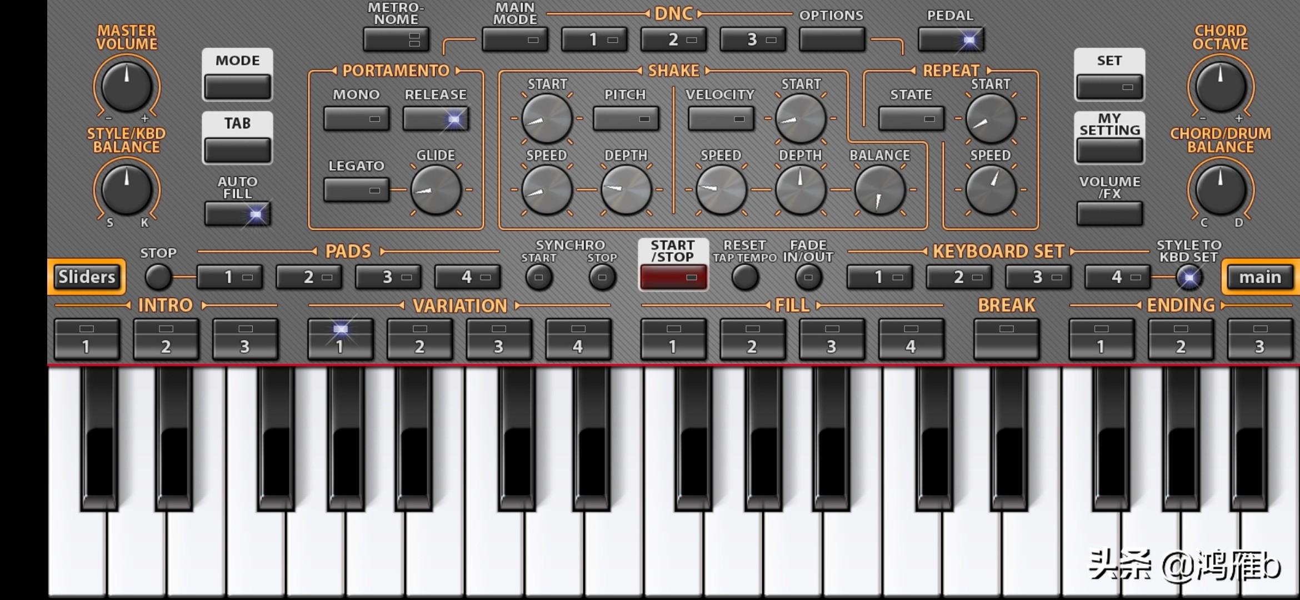Switch to the main tab
Viewport: 1300px width, 600px height.
click(x=1259, y=277)
